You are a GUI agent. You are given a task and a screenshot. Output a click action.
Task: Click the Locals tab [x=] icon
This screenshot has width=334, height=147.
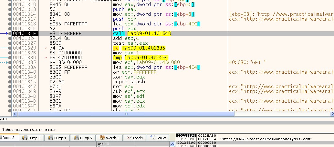(x=129, y=138)
